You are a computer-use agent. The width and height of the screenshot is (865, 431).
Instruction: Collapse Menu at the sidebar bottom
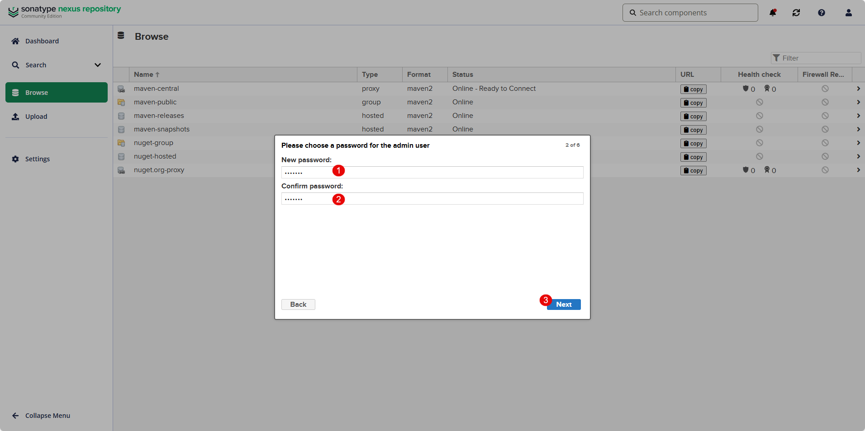[47, 416]
